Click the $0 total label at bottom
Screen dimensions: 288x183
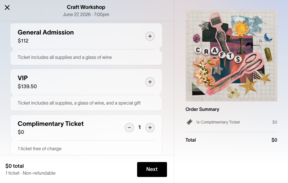click(14, 166)
